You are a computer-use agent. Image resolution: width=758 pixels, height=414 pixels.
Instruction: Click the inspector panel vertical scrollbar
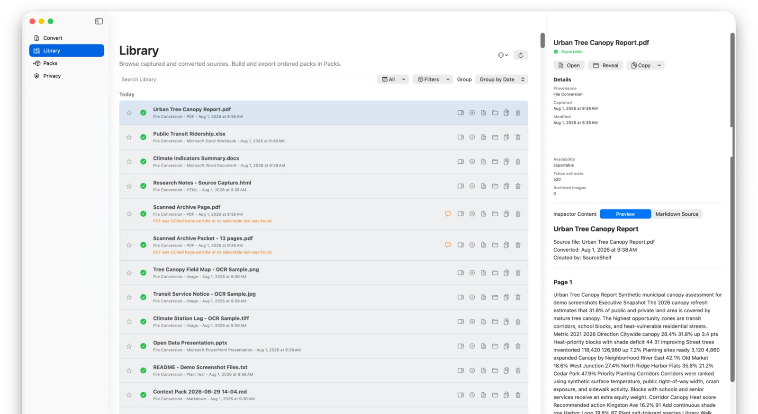point(732,207)
